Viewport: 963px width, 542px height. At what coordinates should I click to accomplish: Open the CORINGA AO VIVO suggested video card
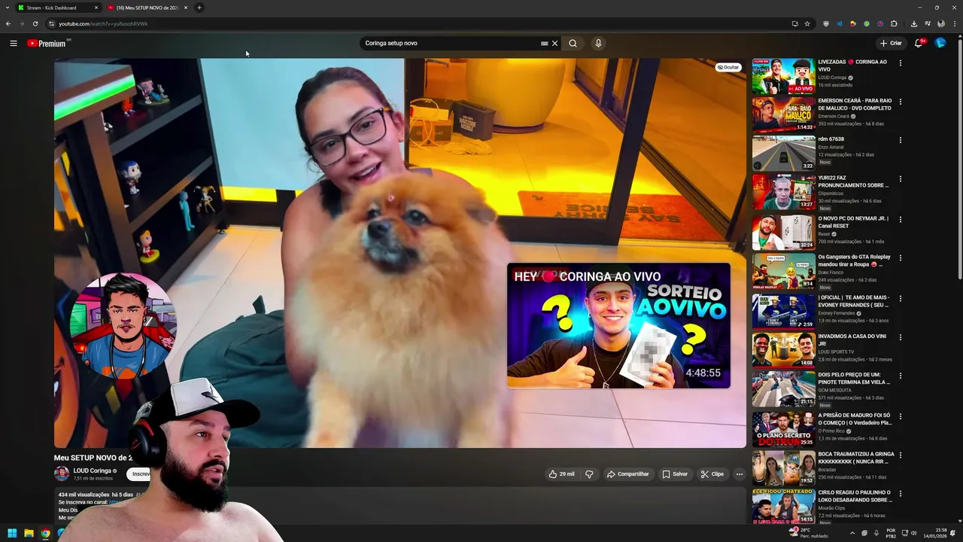pyautogui.click(x=618, y=325)
